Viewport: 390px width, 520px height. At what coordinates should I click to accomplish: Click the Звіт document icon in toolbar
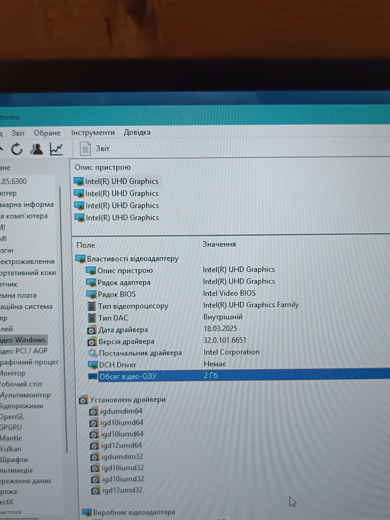pyautogui.click(x=85, y=149)
